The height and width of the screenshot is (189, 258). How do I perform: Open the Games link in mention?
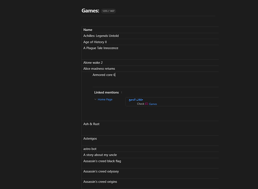point(153,104)
